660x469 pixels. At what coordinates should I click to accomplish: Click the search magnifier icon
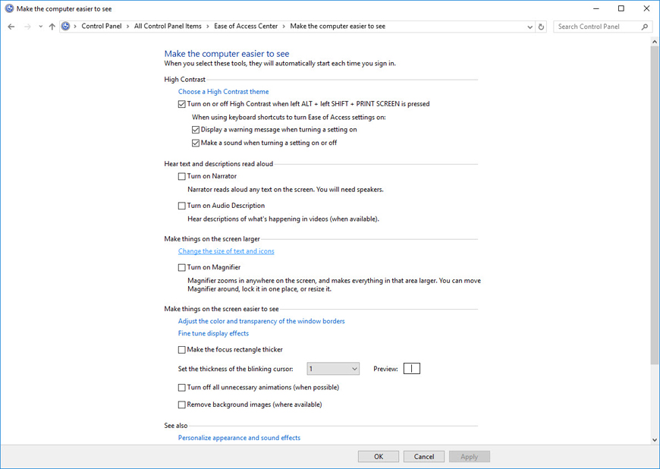(644, 27)
